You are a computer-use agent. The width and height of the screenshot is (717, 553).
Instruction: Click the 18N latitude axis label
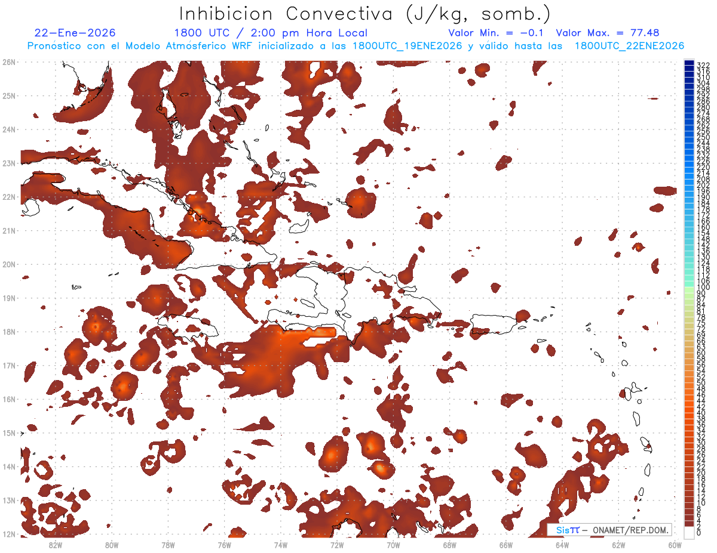[9, 332]
